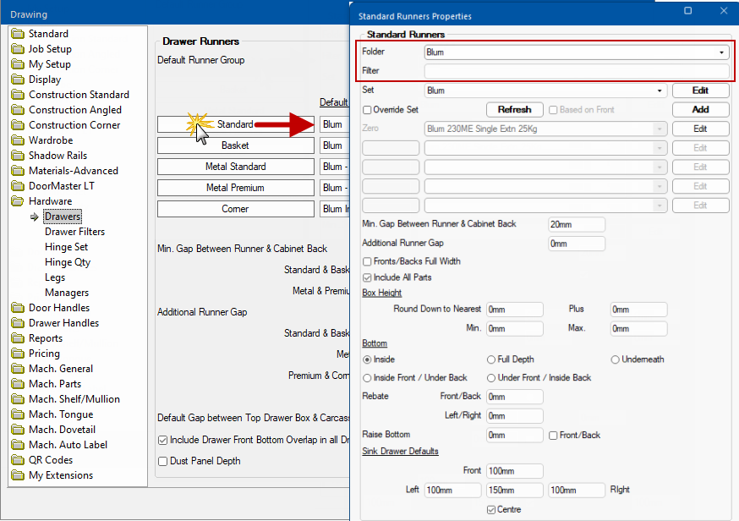The image size is (739, 521).
Task: Click the Pricing folder icon
Action: tap(18, 354)
